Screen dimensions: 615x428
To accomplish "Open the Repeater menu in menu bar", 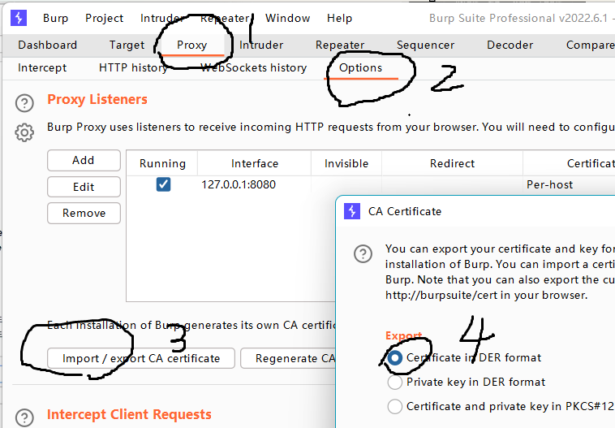I will (x=225, y=18).
